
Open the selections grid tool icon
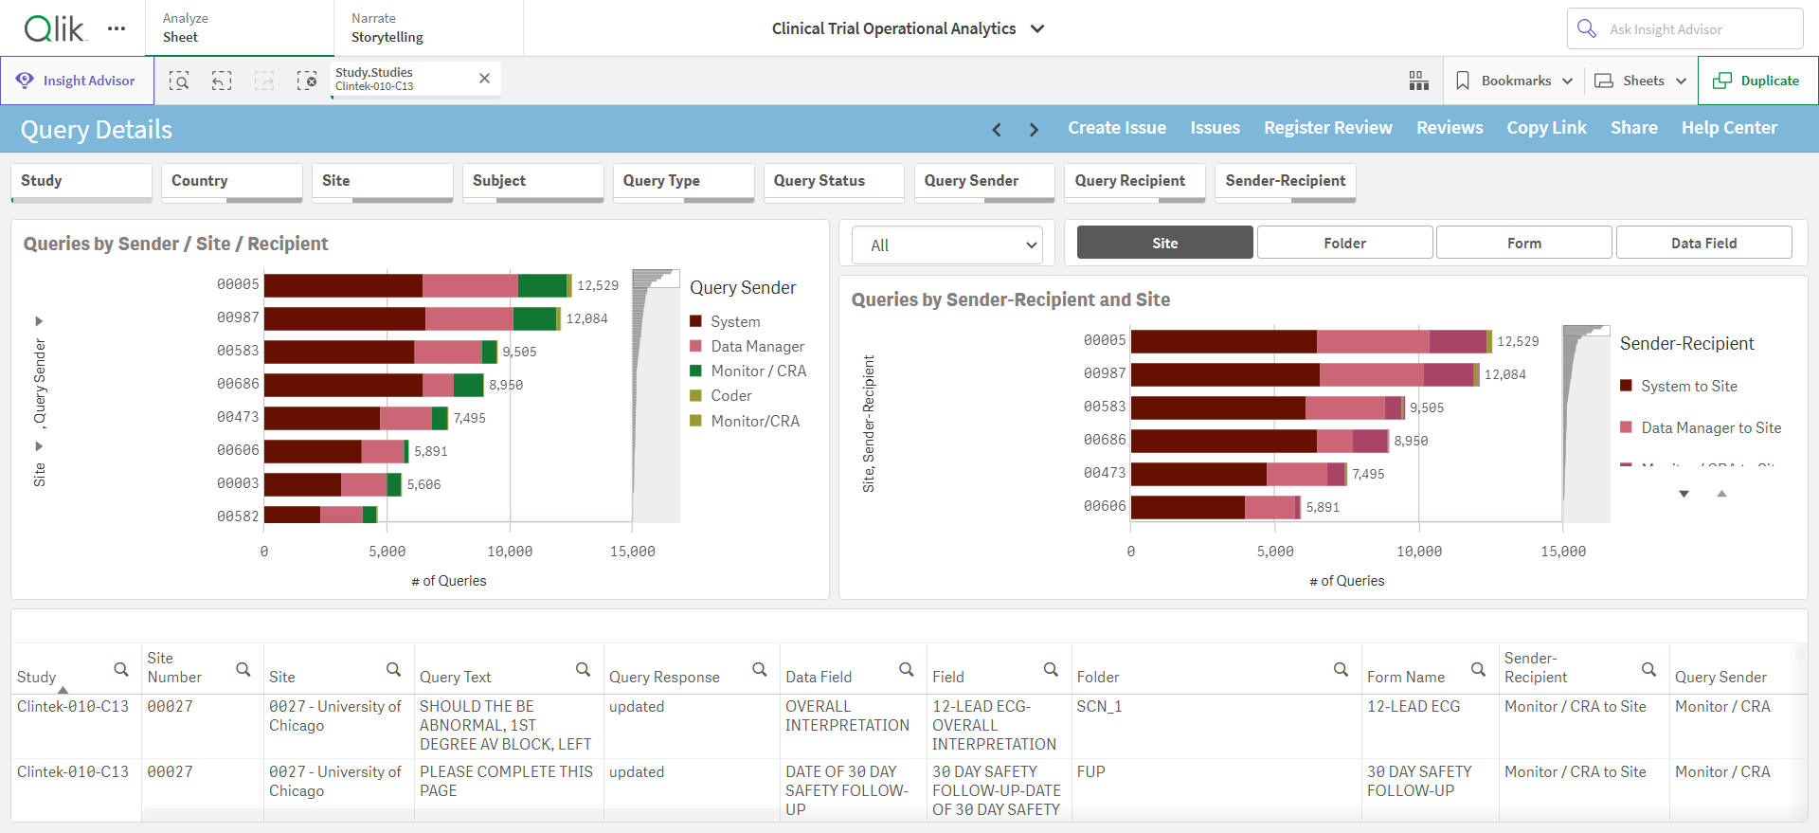tap(1418, 81)
